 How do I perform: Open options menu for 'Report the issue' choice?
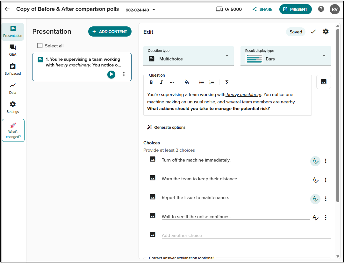326,199
